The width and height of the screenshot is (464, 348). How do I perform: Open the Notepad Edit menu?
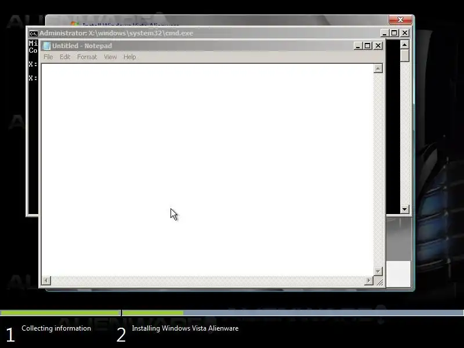(x=65, y=57)
